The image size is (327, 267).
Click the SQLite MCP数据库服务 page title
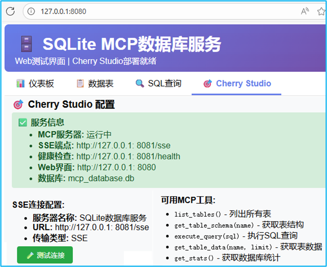(x=132, y=44)
